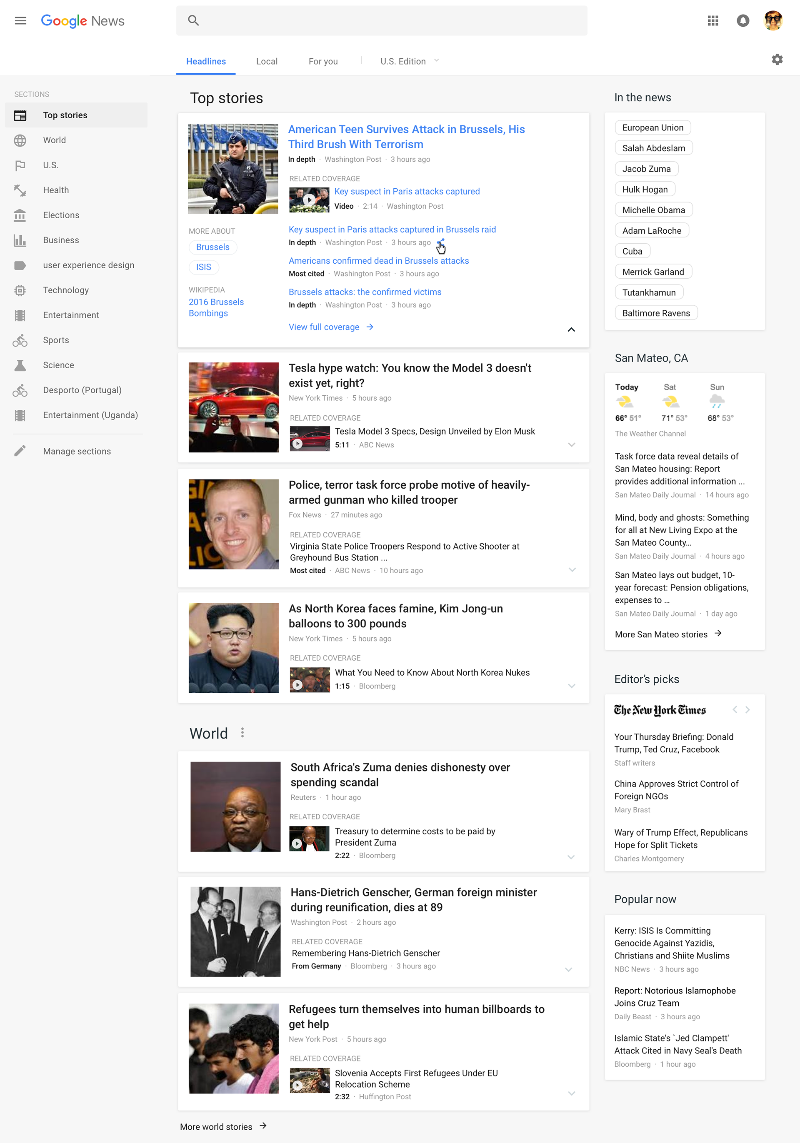Expand the North Korea famine story
800x1143 pixels.
(572, 686)
